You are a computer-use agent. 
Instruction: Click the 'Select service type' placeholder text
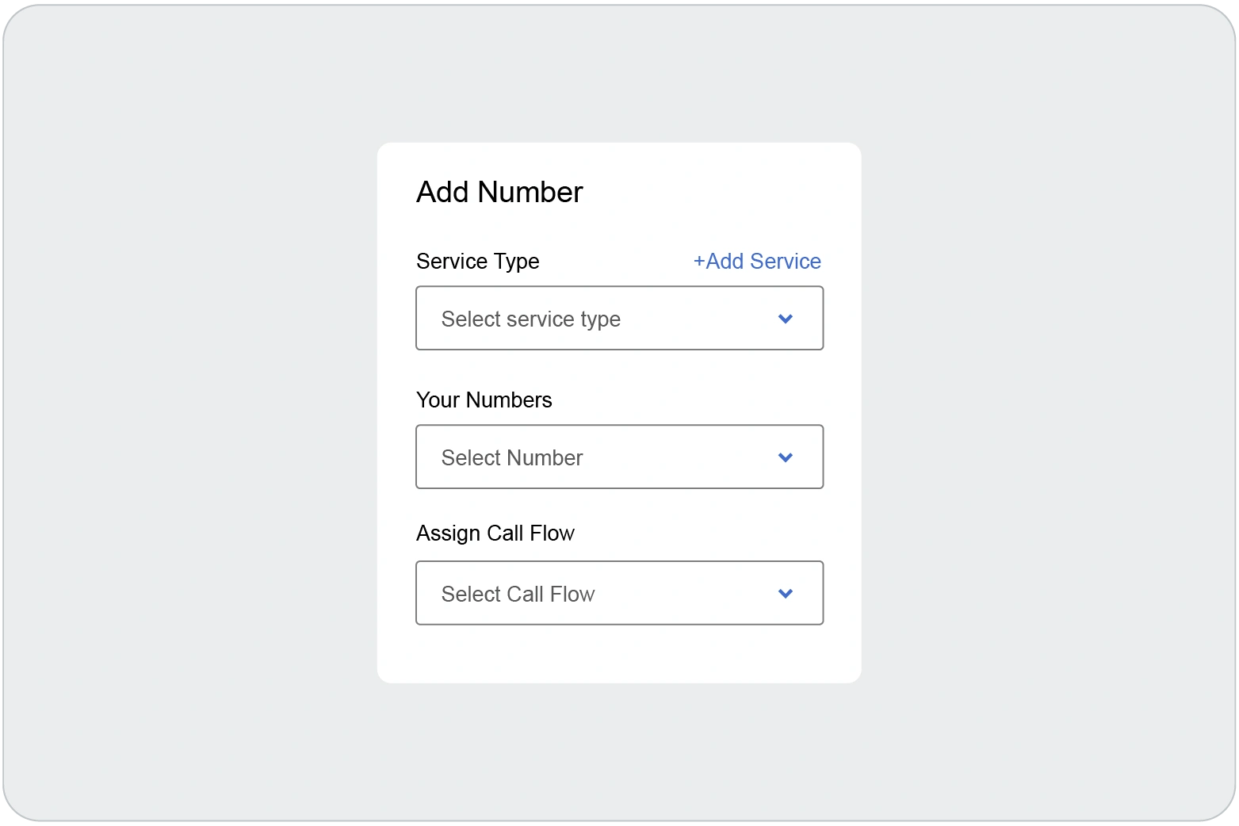[x=530, y=319]
